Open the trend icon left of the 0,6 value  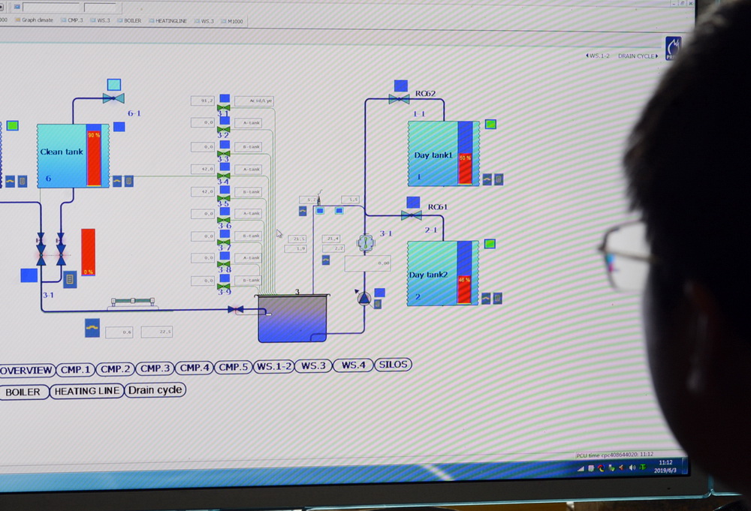click(x=92, y=328)
